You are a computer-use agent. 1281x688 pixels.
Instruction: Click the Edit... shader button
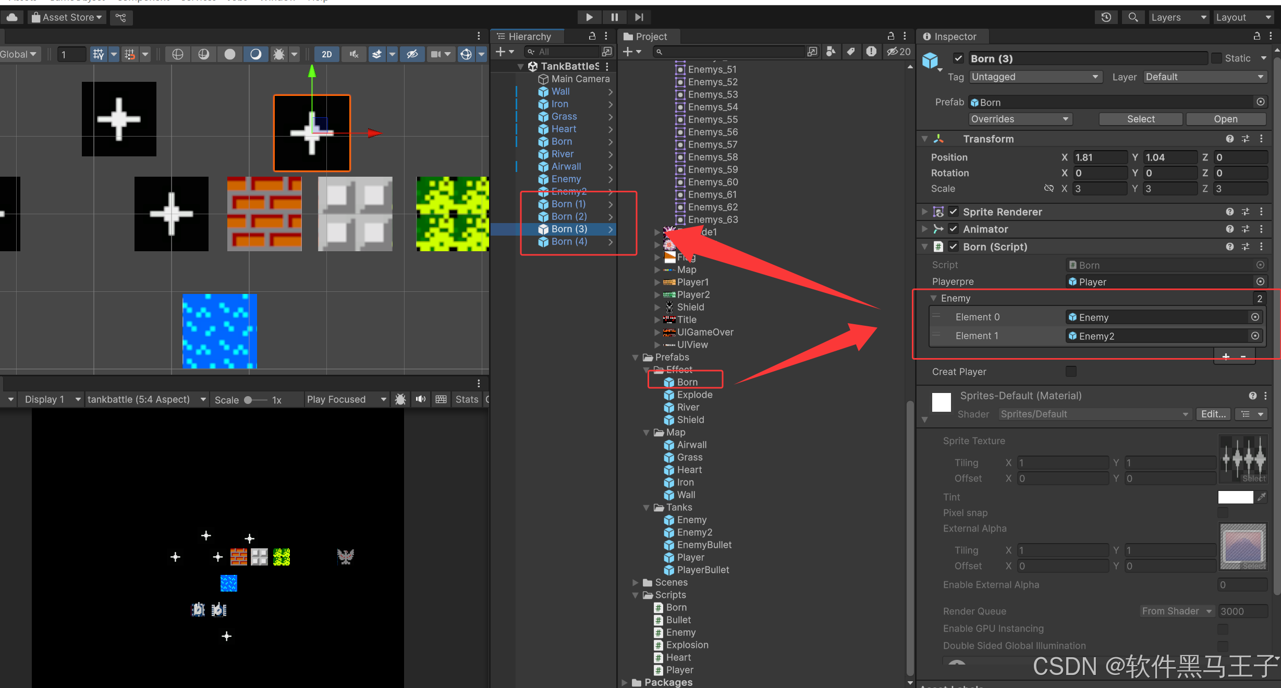1213,414
